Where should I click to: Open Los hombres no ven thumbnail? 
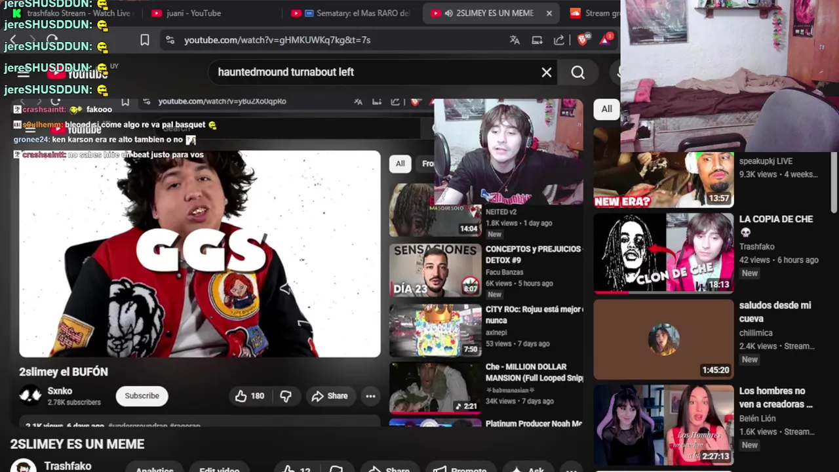pos(663,425)
